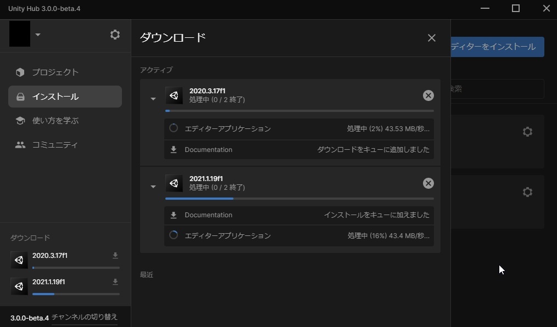This screenshot has width=557, height=327.
Task: Select インストール in the sidebar
Action: 65,97
